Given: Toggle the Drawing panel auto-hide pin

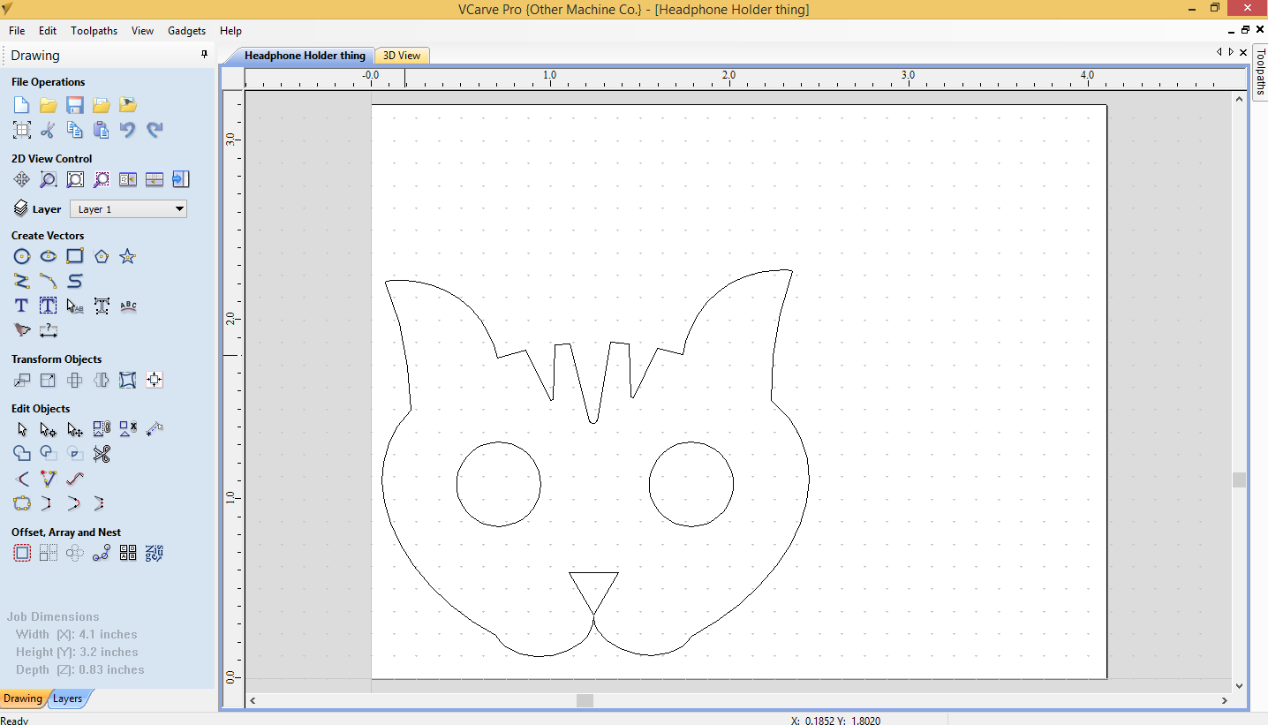Looking at the screenshot, I should point(204,55).
